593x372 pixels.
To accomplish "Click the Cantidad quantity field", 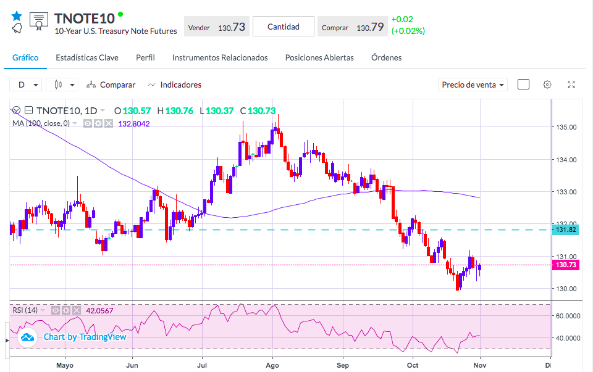I will [x=284, y=27].
